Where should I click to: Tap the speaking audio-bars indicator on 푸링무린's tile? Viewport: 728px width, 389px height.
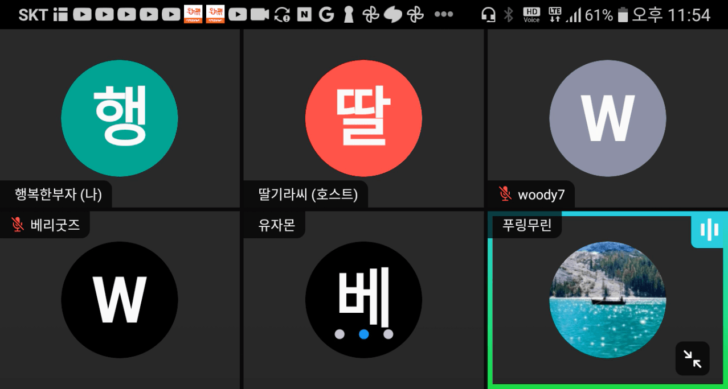[709, 230]
